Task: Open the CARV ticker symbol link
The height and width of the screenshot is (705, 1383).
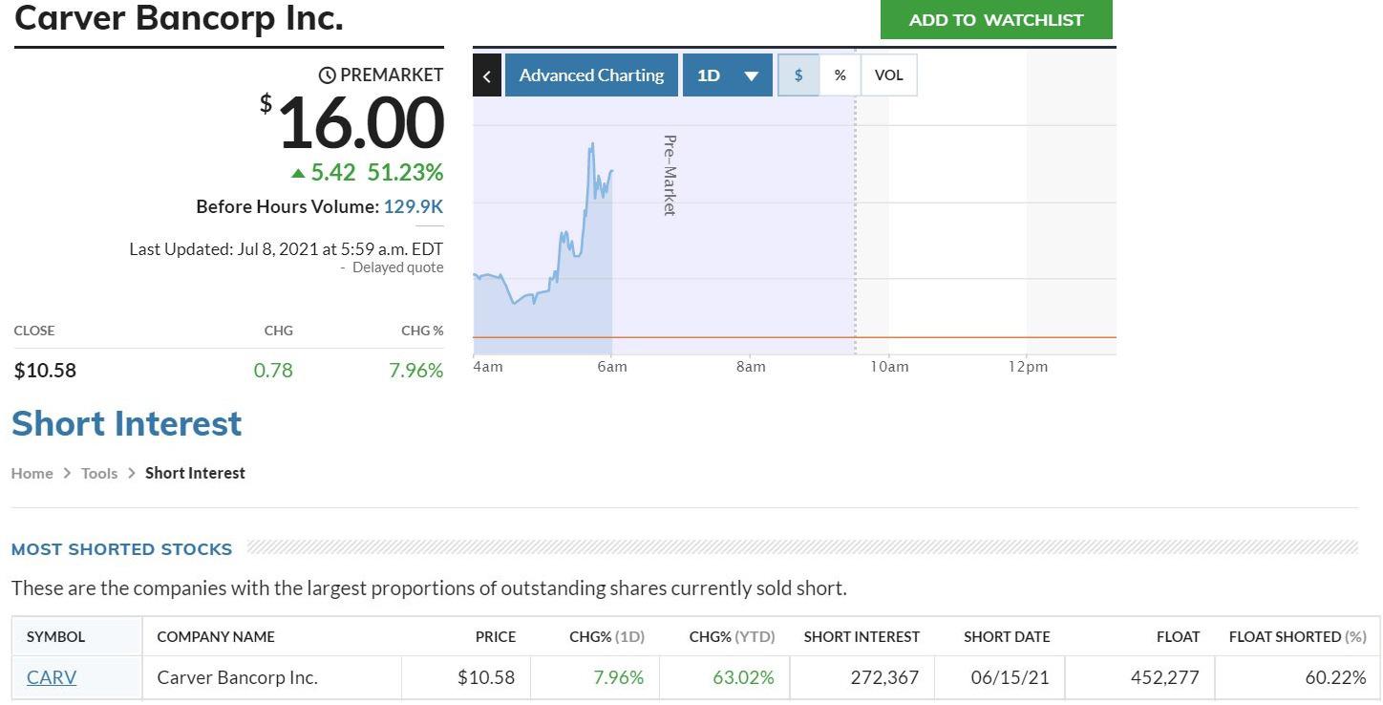Action: point(51,676)
